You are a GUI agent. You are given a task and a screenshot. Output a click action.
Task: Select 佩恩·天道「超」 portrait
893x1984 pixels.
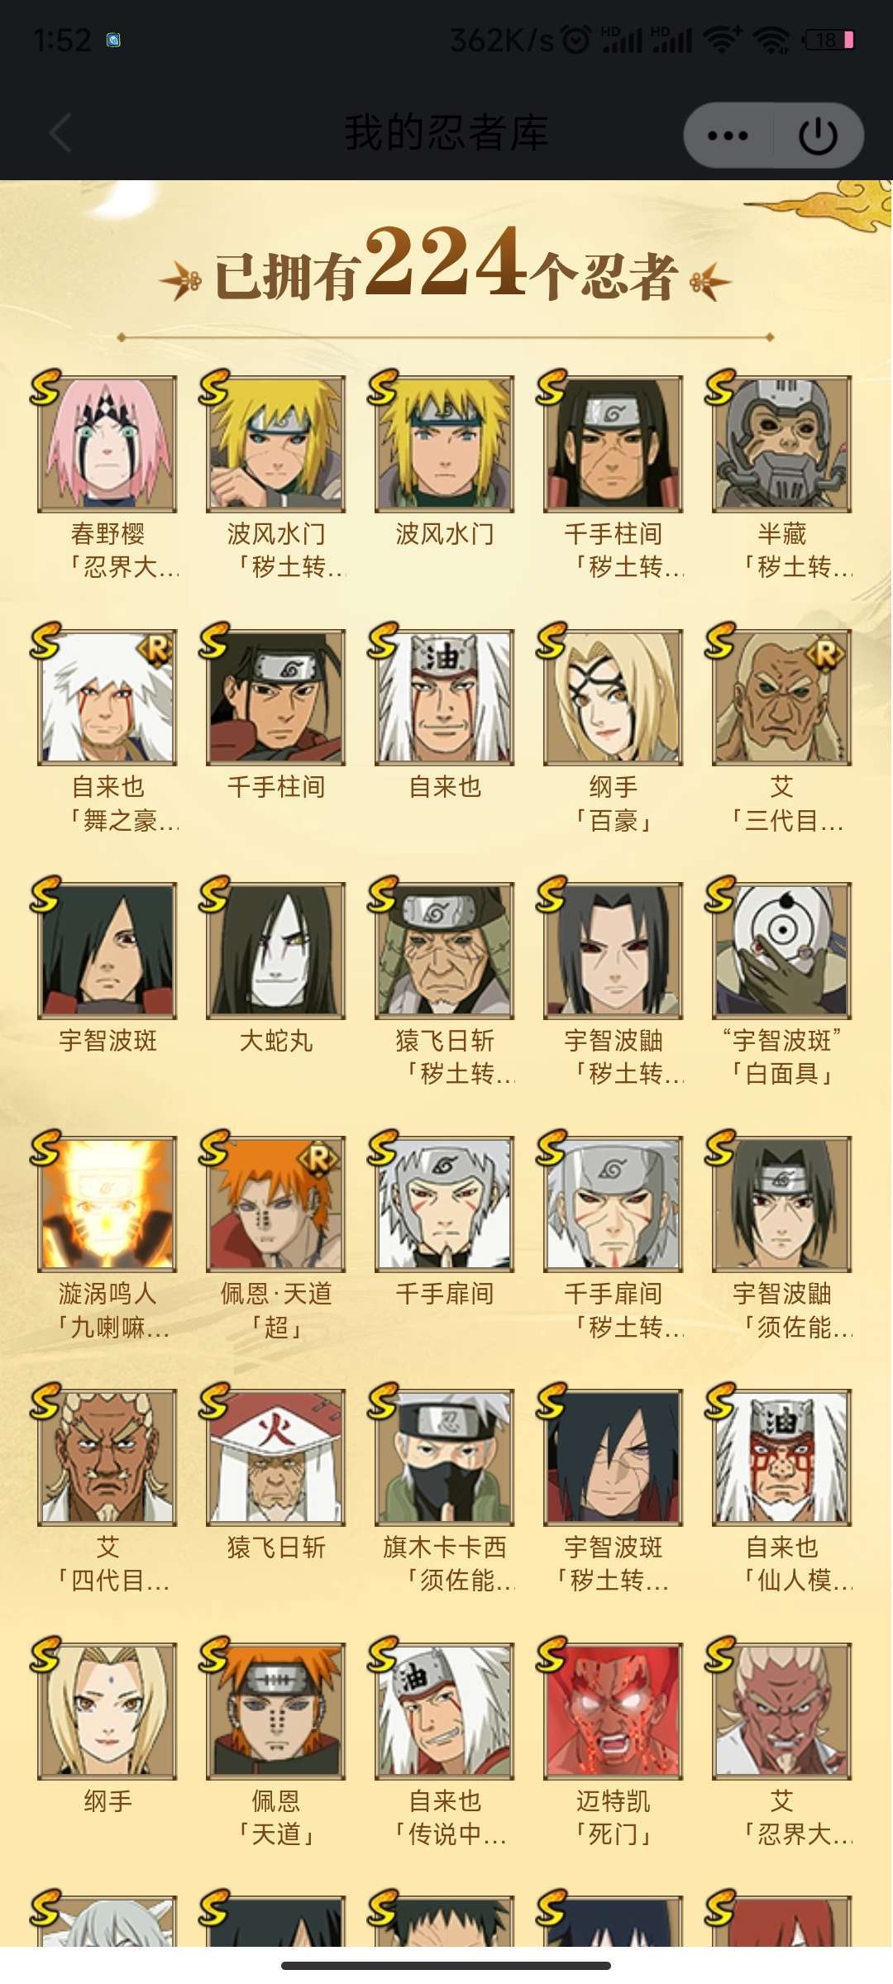point(276,1204)
